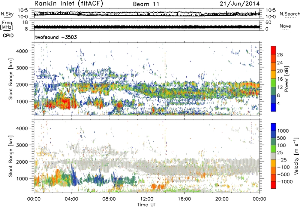300x207 pixels.
Task: Click the power colorbar '16' label
Action: pos(280,79)
